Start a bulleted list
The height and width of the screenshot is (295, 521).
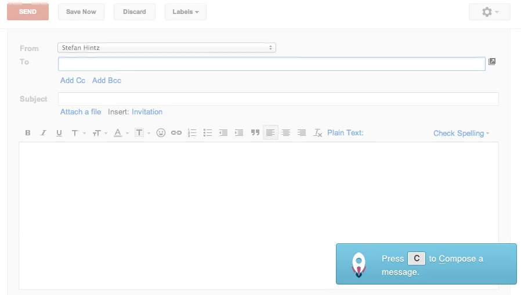pyautogui.click(x=208, y=133)
